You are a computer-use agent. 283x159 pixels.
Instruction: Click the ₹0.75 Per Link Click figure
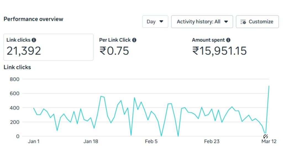[114, 51]
